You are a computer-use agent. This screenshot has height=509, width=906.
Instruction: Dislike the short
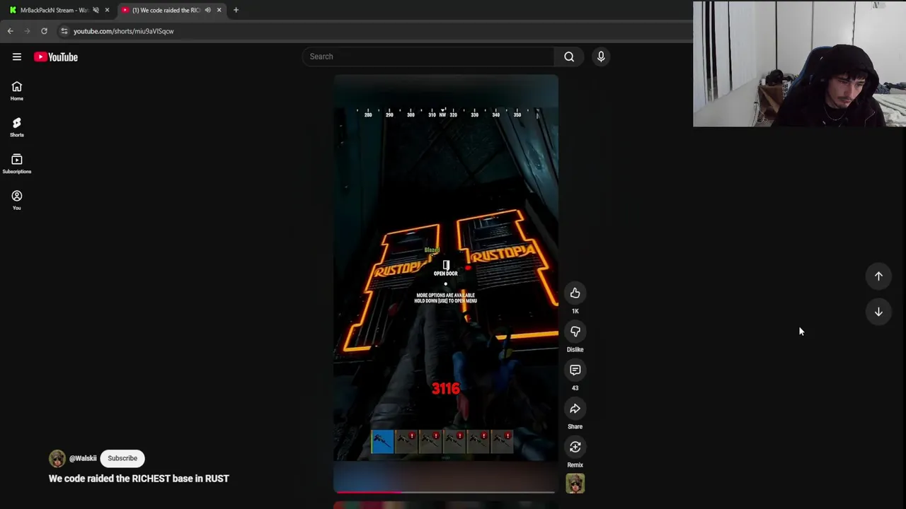(x=575, y=332)
